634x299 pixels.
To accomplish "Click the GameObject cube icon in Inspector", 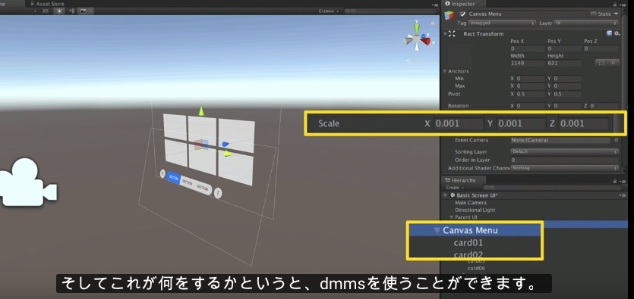I will tap(449, 15).
